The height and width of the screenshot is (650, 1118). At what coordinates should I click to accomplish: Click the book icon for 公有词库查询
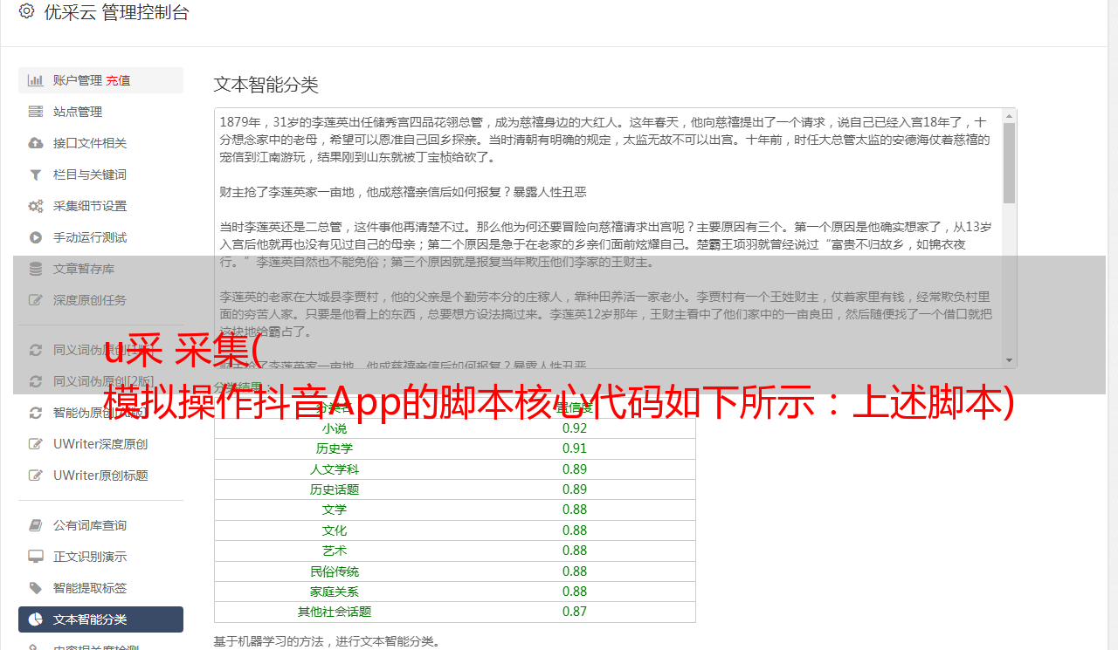tap(36, 525)
